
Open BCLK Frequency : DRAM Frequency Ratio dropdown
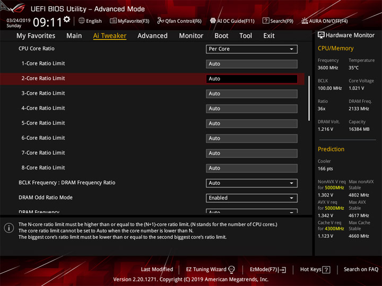pos(251,183)
